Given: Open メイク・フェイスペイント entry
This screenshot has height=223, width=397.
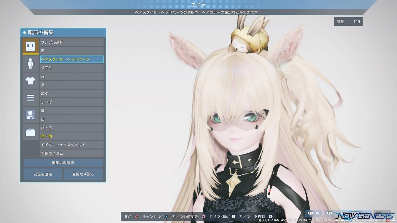Looking at the screenshot, I should click(x=72, y=145).
